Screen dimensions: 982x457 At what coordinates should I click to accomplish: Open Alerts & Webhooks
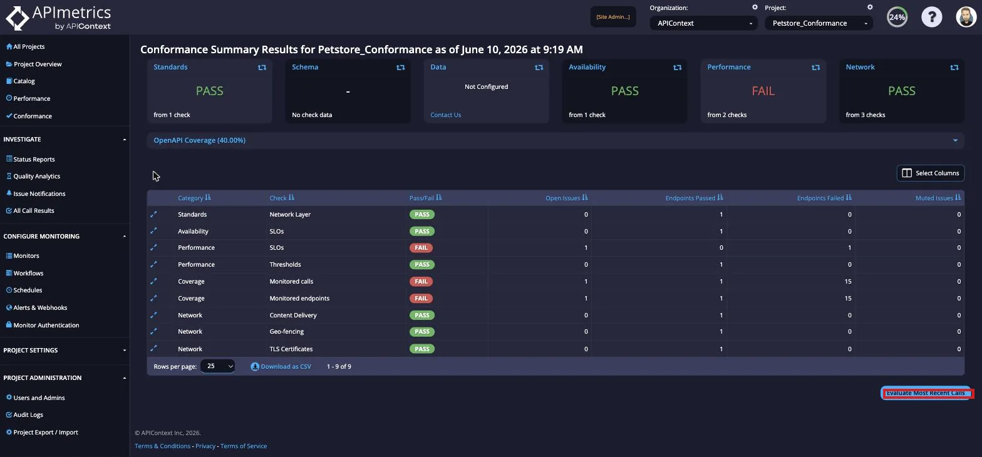click(x=36, y=307)
